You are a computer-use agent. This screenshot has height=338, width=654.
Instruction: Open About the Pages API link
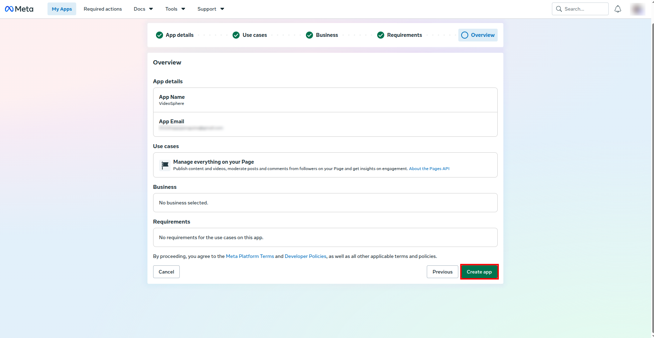point(429,169)
